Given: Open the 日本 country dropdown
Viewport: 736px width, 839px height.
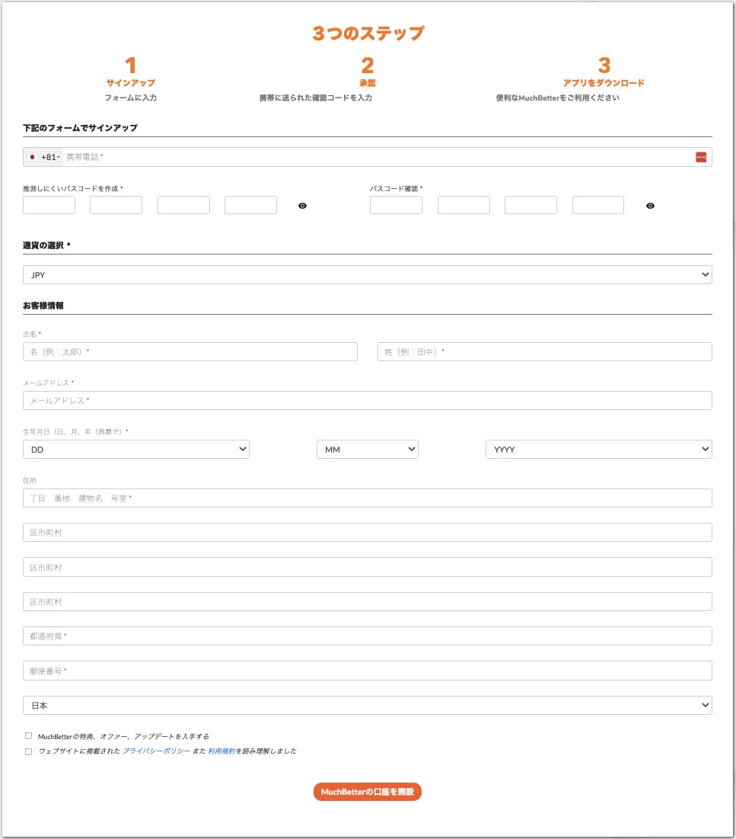Looking at the screenshot, I should click(367, 705).
